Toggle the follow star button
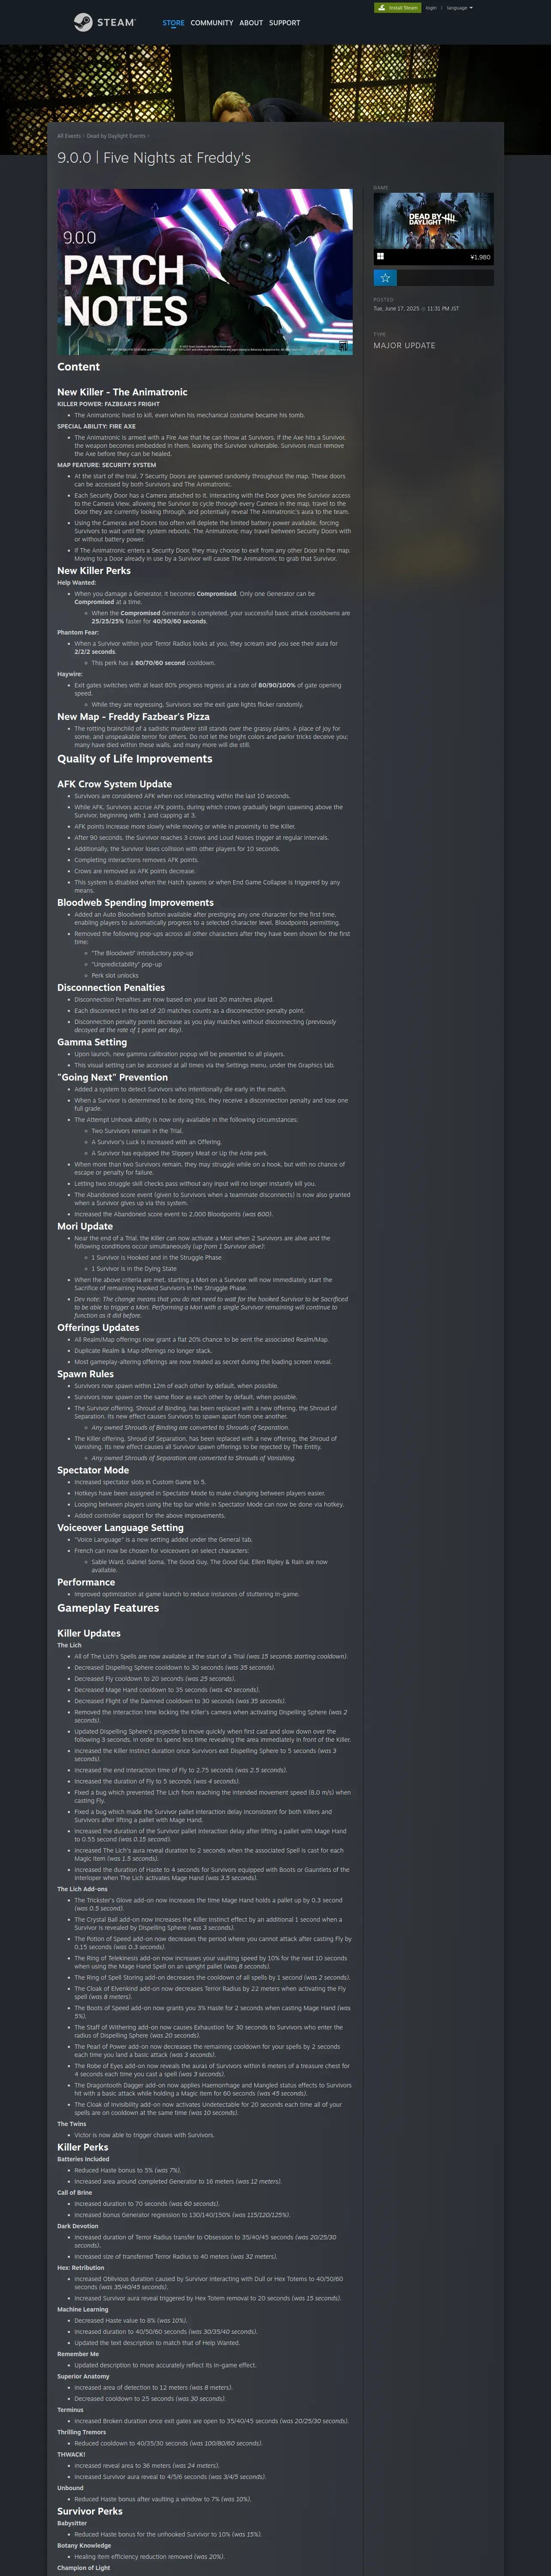 click(x=385, y=277)
